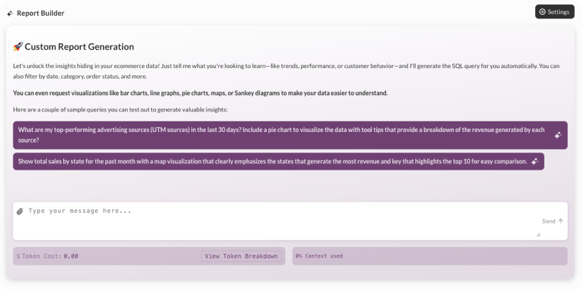The height and width of the screenshot is (291, 582).
Task: Click the sparkle icon on the sales by state query
Action: pos(534,161)
